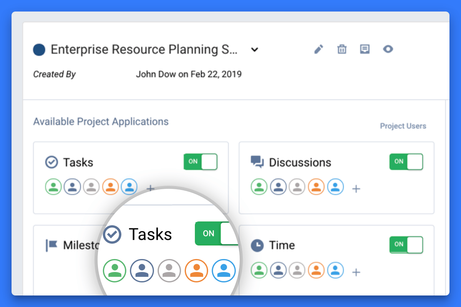Add a user to Discussions with the plus

pyautogui.click(x=356, y=188)
